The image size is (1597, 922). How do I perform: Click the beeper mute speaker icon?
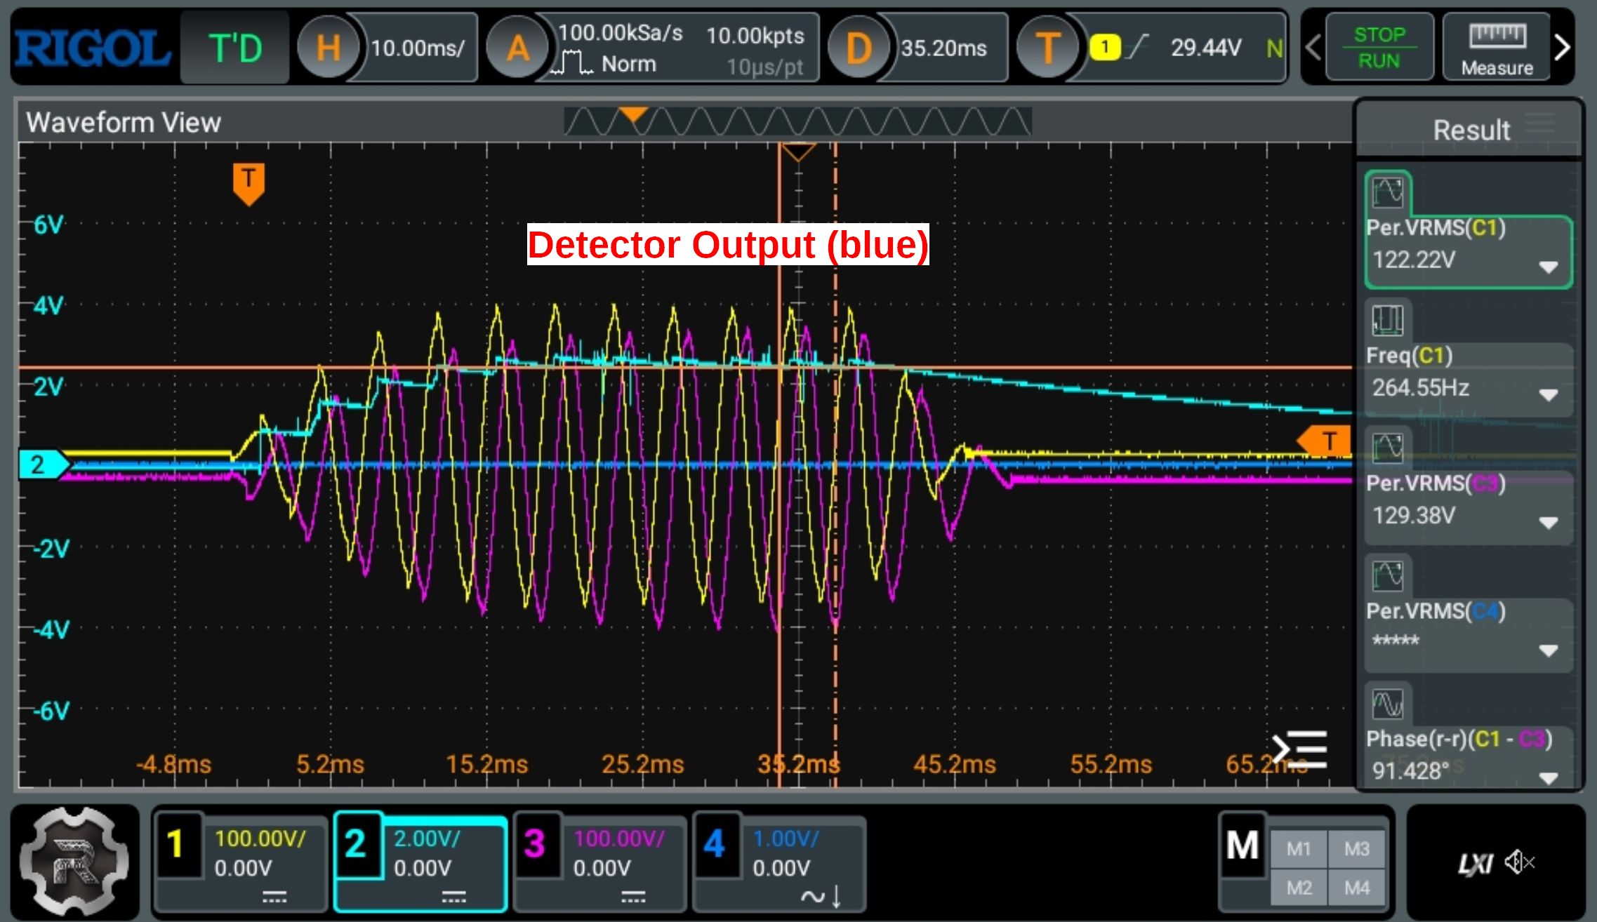[1519, 862]
